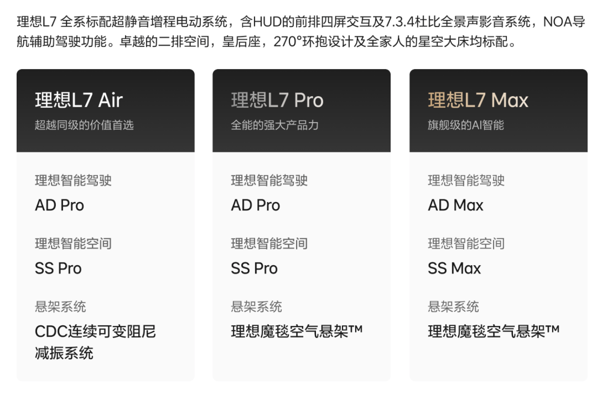Select the 旗舰级的AI智能 subtitle
Screen dimensions: 602x401
(x=465, y=125)
